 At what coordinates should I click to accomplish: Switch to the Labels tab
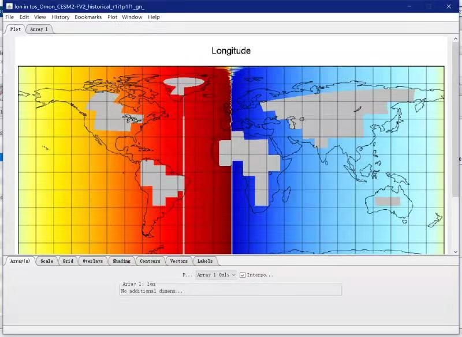pyautogui.click(x=205, y=262)
